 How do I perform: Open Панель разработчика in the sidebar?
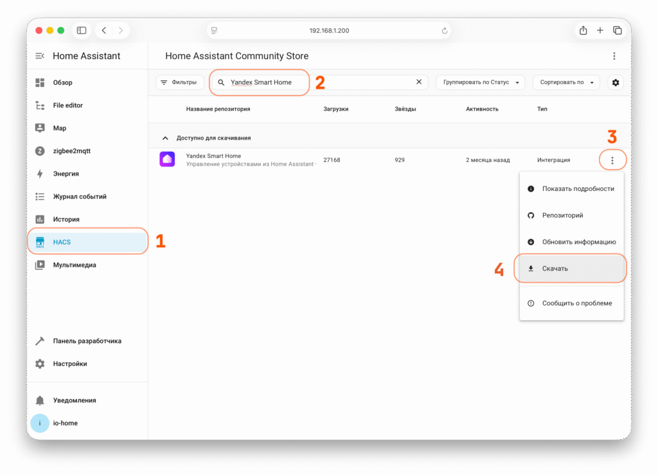pyautogui.click(x=87, y=341)
